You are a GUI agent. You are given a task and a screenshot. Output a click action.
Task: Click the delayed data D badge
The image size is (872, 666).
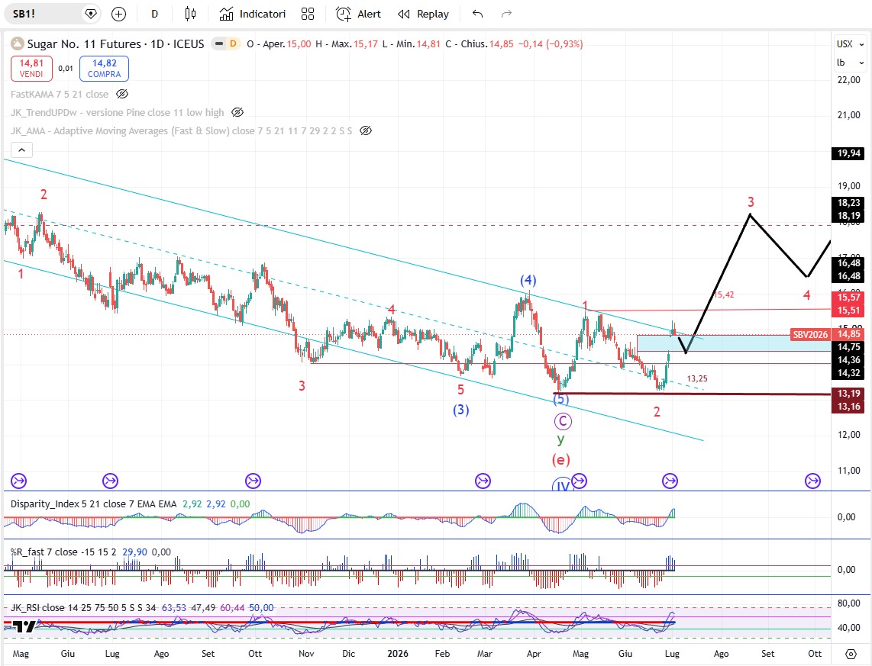[233, 43]
